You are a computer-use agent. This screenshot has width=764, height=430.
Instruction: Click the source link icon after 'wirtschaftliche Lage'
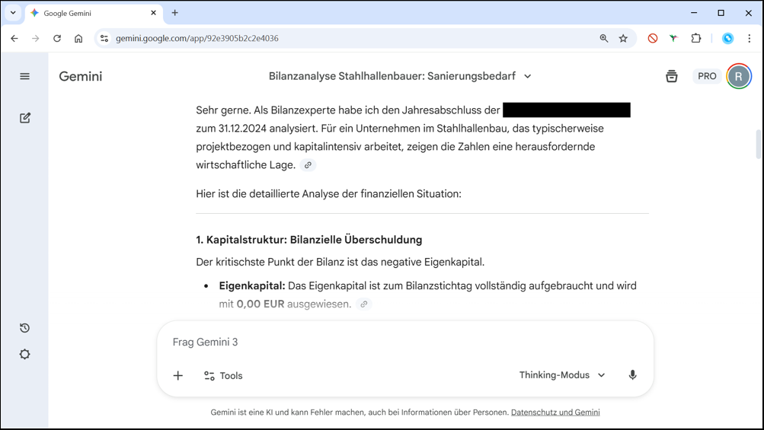coord(308,165)
